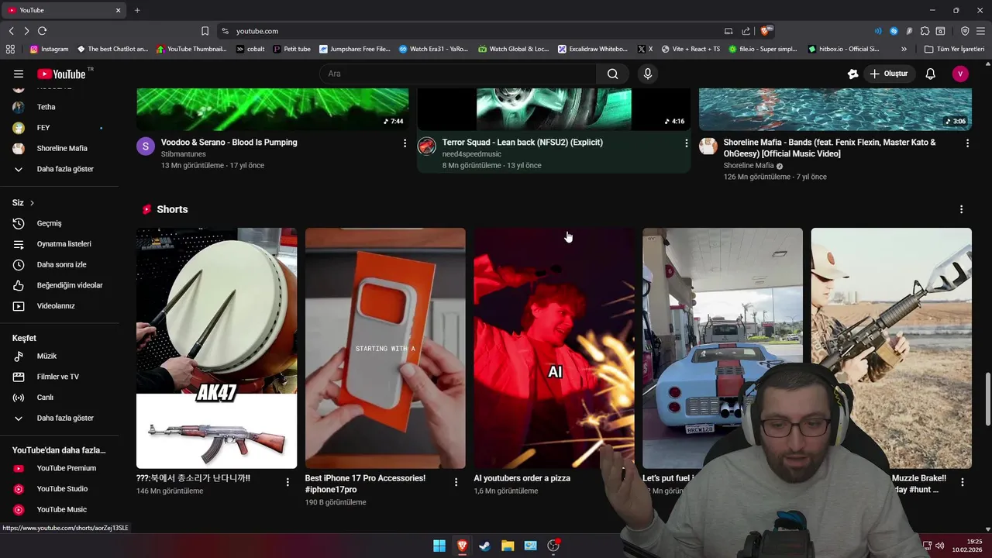Viewport: 992px width, 558px height.
Task: Open the Brave main menu icon
Action: click(980, 31)
